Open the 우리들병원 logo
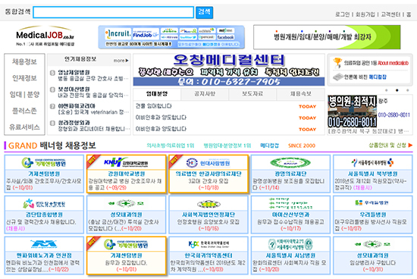 pyautogui.click(x=372, y=202)
